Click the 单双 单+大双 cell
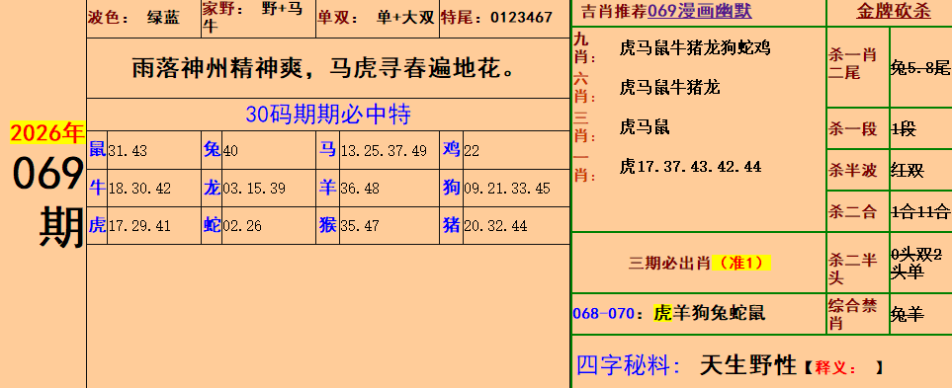 (x=377, y=19)
